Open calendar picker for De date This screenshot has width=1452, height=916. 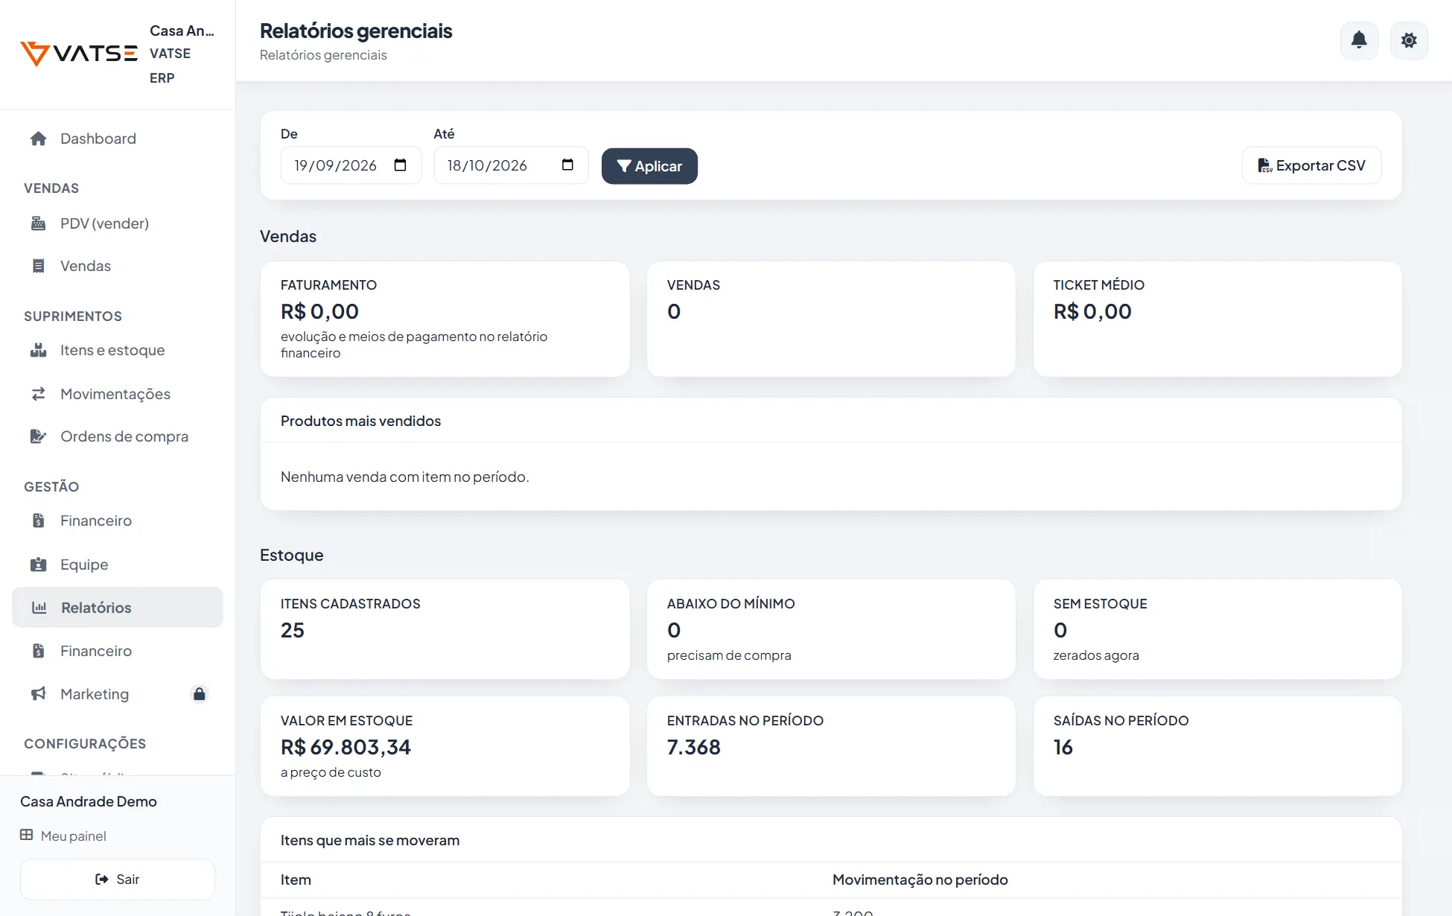400,165
